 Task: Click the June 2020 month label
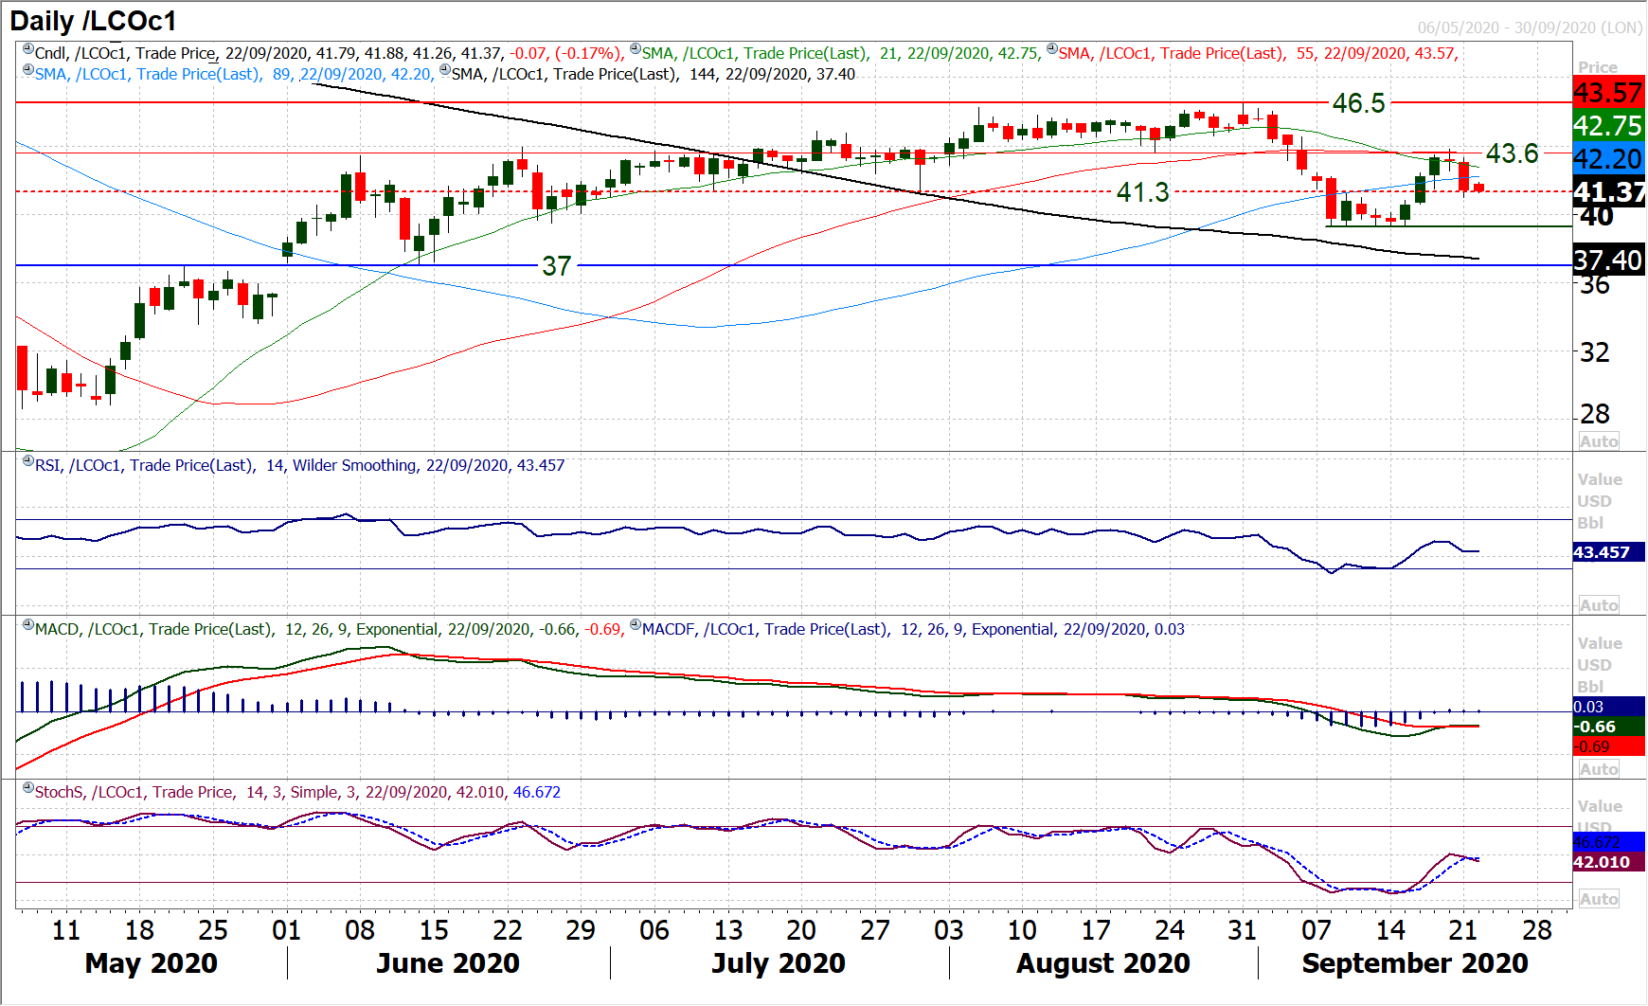click(448, 963)
